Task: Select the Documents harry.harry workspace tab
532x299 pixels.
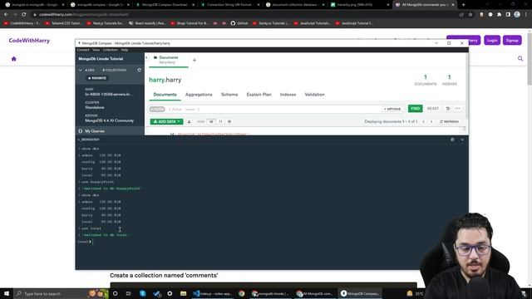Action: (168, 60)
